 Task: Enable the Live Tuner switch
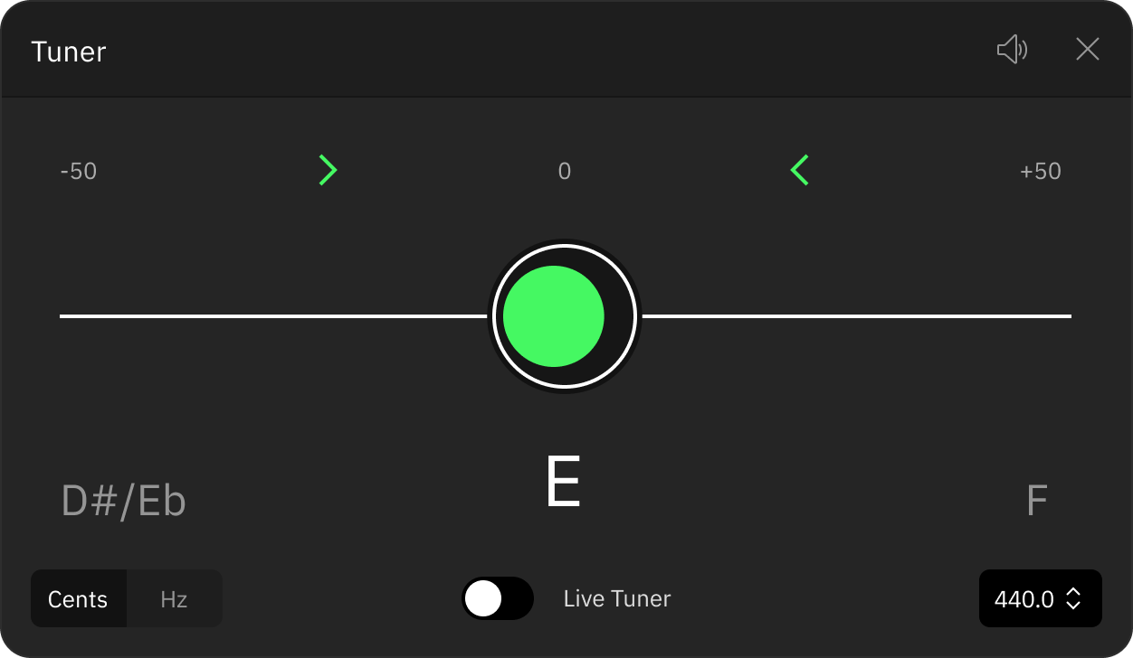498,598
